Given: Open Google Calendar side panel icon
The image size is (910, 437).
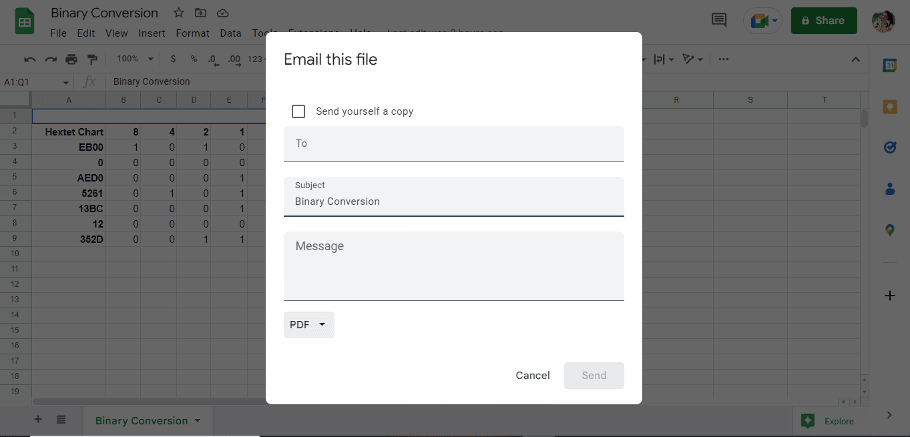Looking at the screenshot, I should tap(889, 65).
